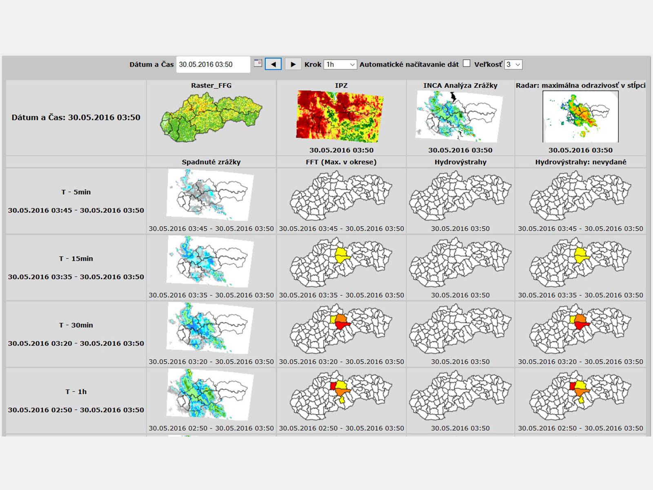Open Spadnuté zrážky map for T - 30min

(x=210, y=329)
